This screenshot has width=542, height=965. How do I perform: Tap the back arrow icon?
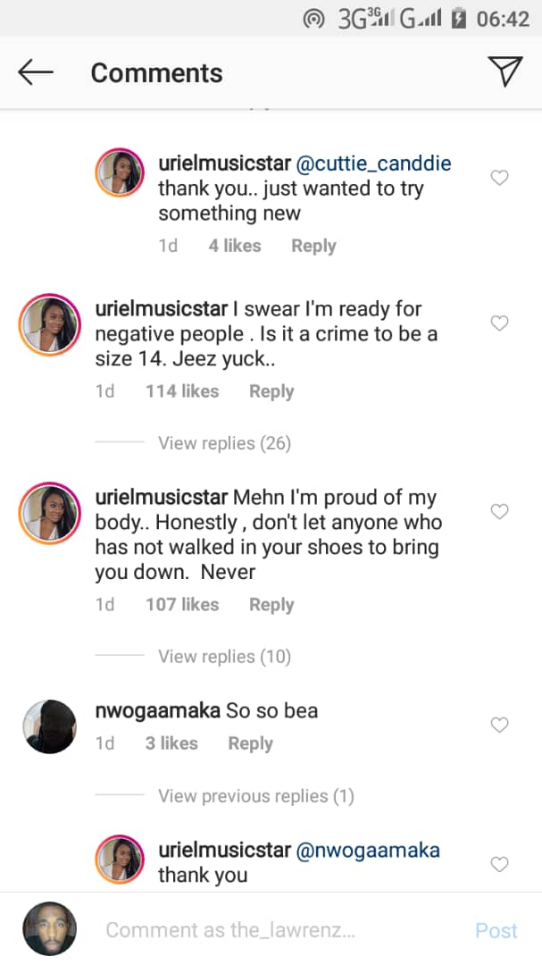click(x=36, y=73)
